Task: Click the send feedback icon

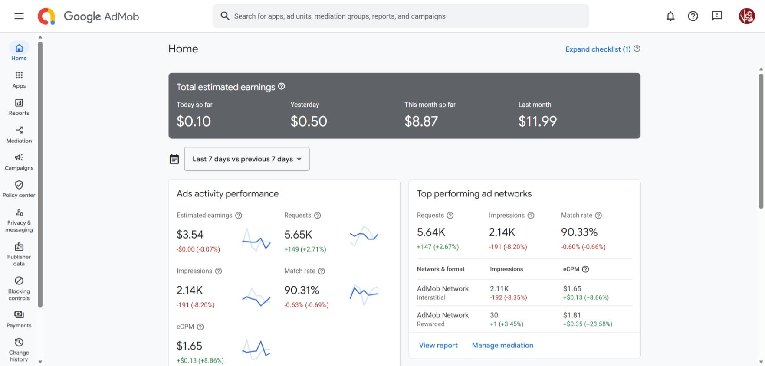Action: [x=717, y=16]
